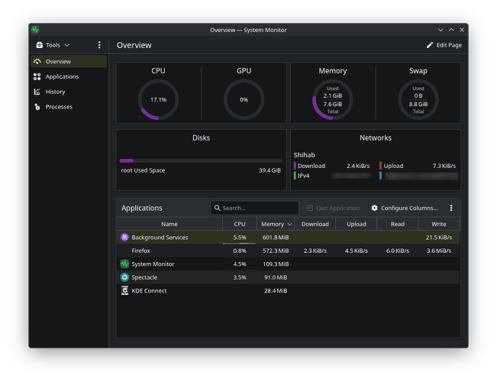The width and height of the screenshot is (497, 382).
Task: Open Configure Columns settings
Action: pyautogui.click(x=405, y=208)
